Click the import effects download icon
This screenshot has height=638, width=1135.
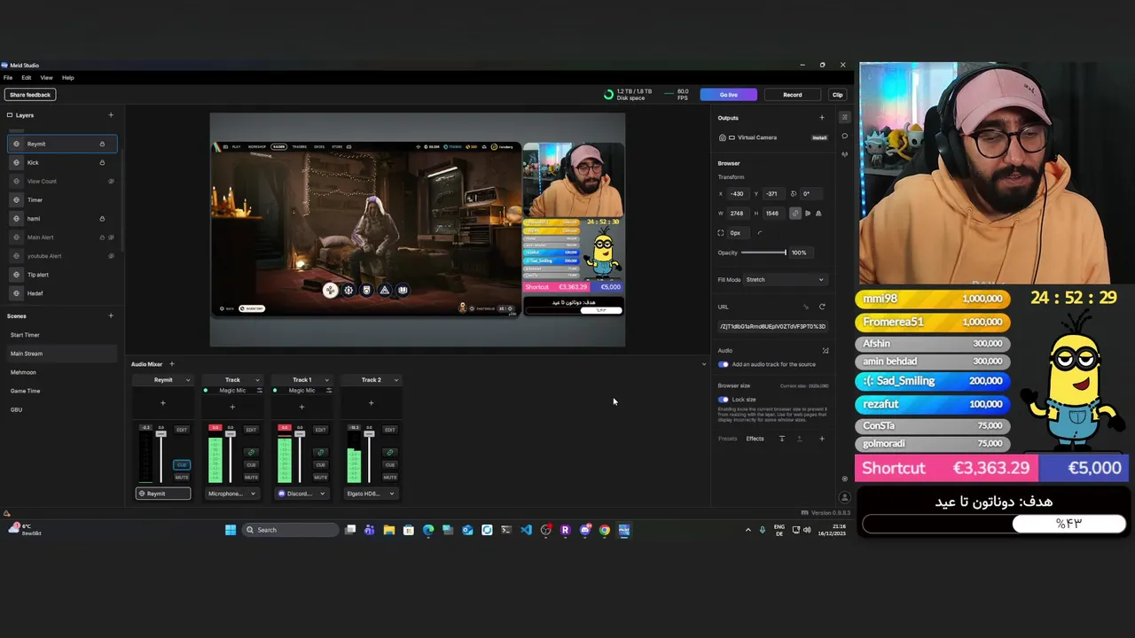click(782, 439)
